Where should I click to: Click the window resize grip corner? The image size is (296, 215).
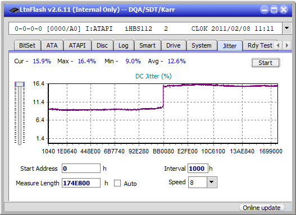pos(289,208)
